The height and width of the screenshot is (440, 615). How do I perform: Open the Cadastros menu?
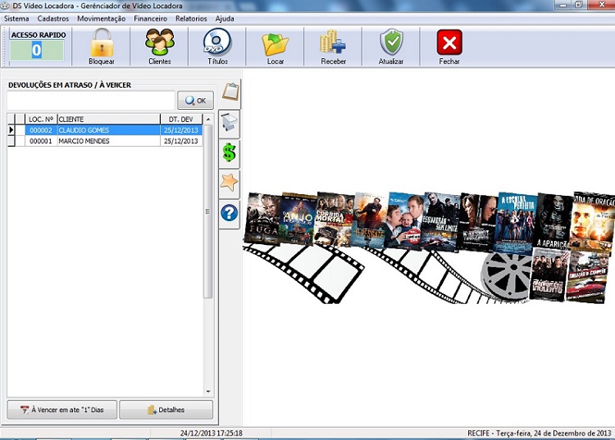click(x=53, y=18)
